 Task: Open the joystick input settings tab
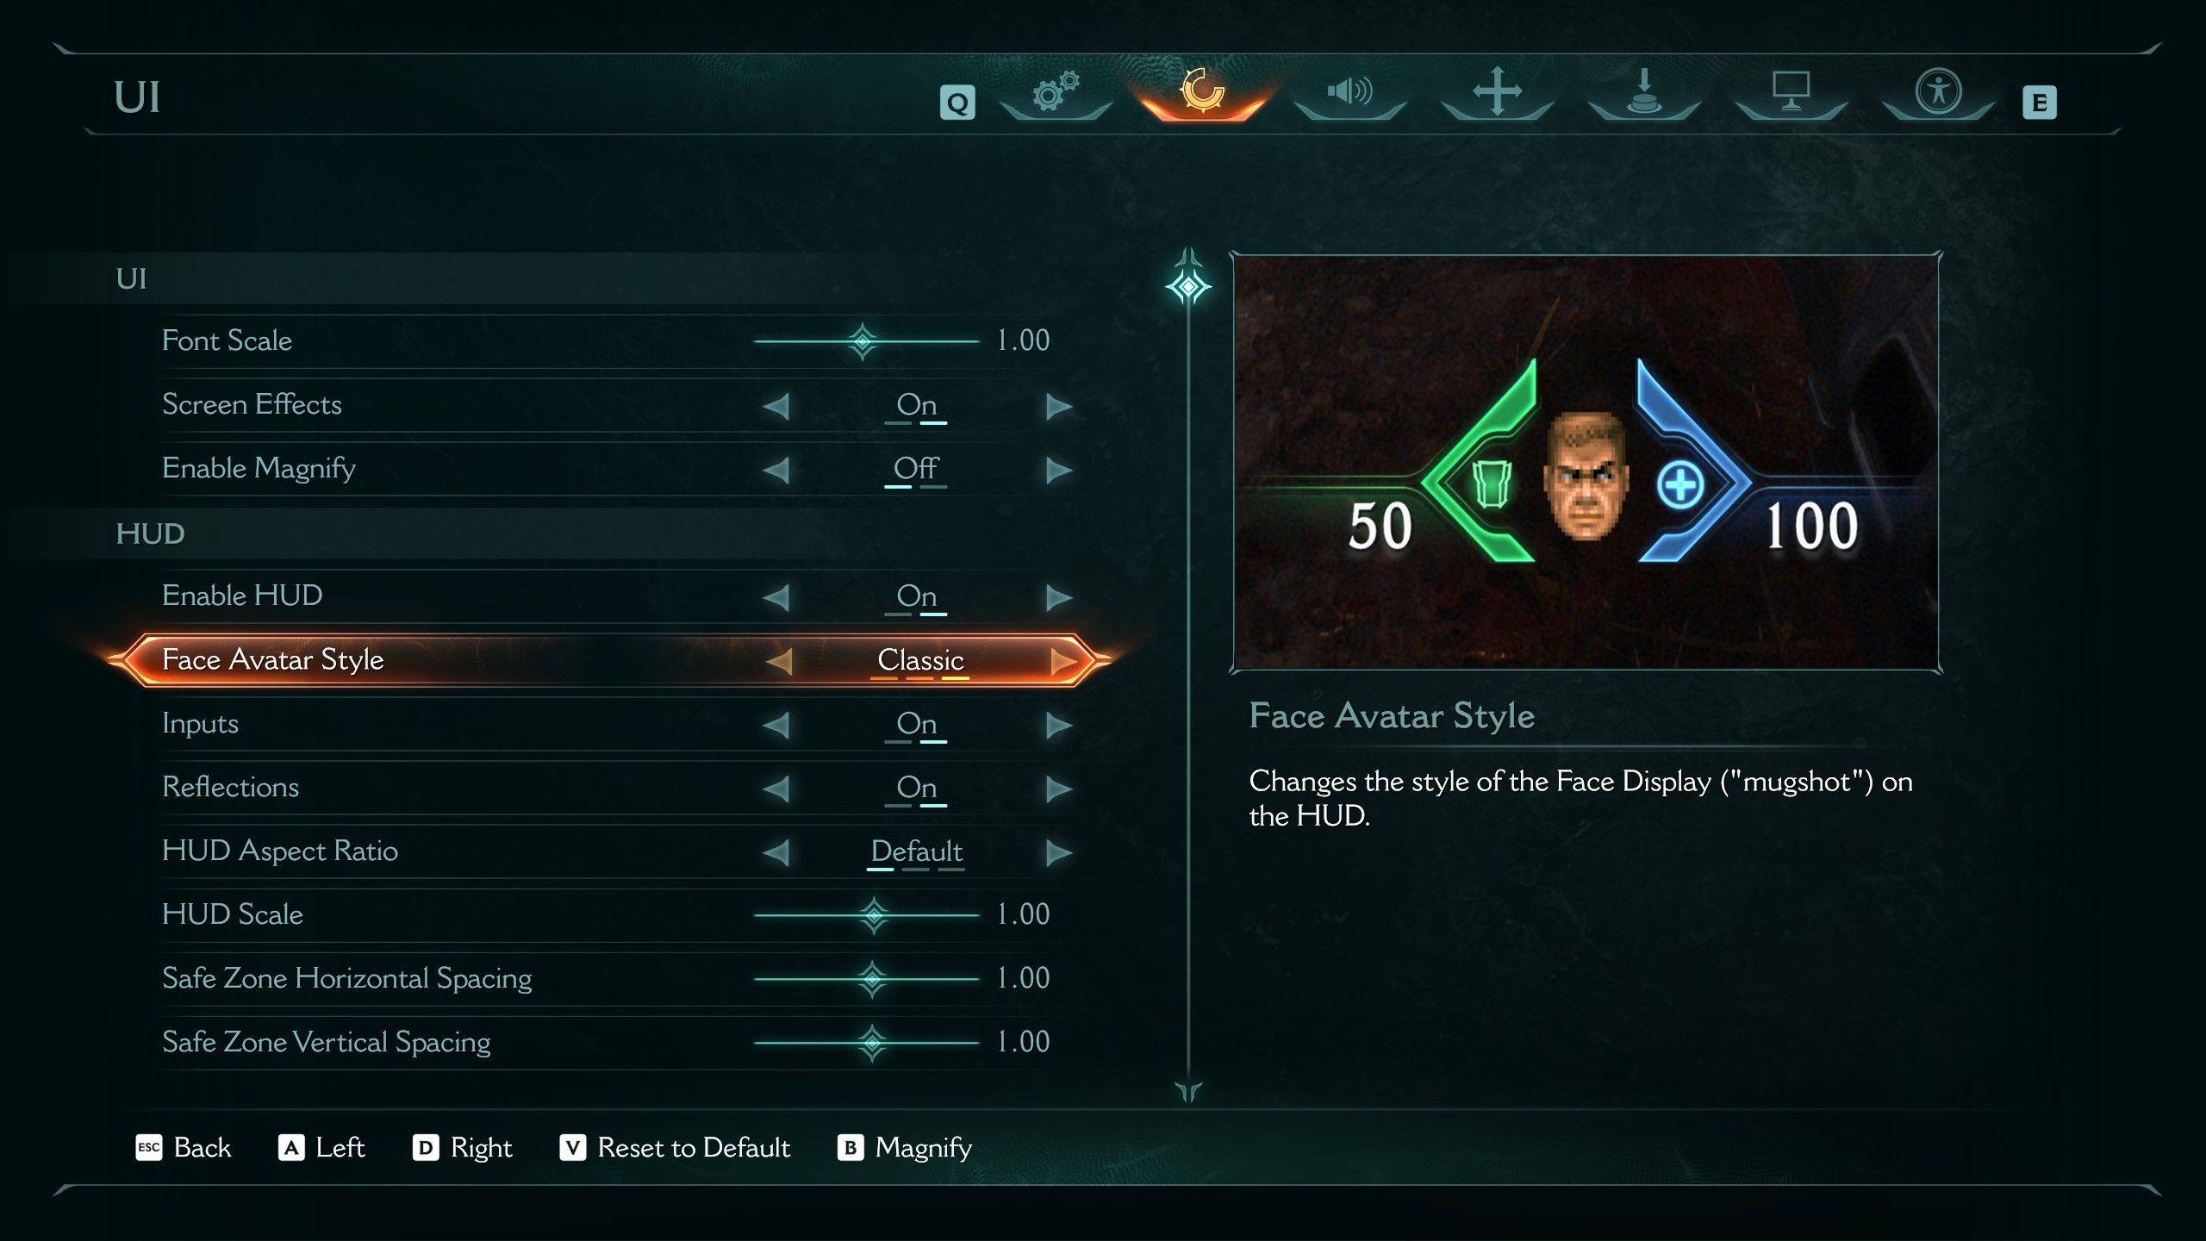pyautogui.click(x=1644, y=90)
